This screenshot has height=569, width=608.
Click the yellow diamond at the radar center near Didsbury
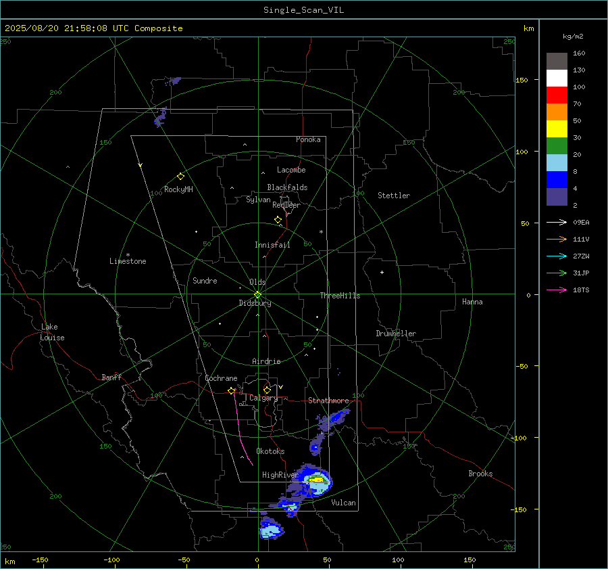[258, 294]
